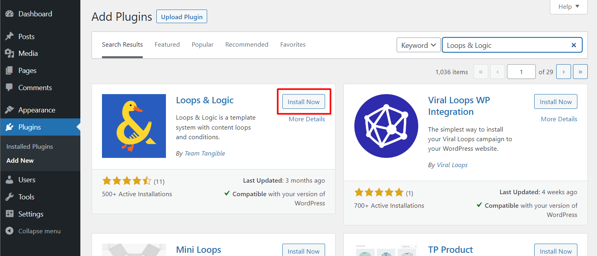Collapse the admin sidebar menu
Screen dimensions: 597x256
point(34,231)
